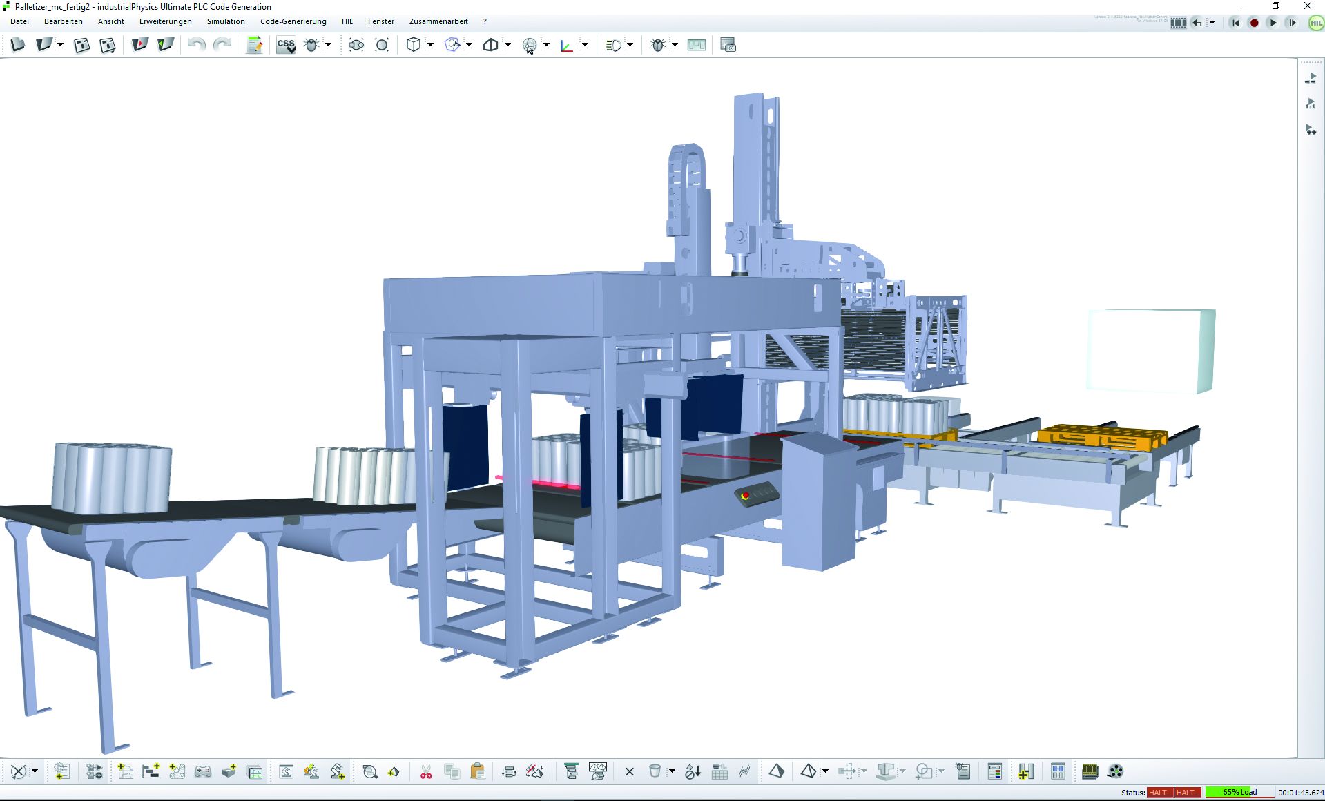
Task: Click the screenshot capture icon in the toolbar
Action: (x=728, y=45)
